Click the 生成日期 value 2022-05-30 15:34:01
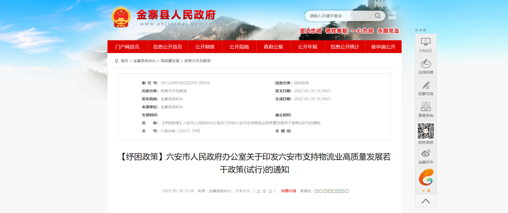The image size is (508, 213). pyautogui.click(x=312, y=99)
